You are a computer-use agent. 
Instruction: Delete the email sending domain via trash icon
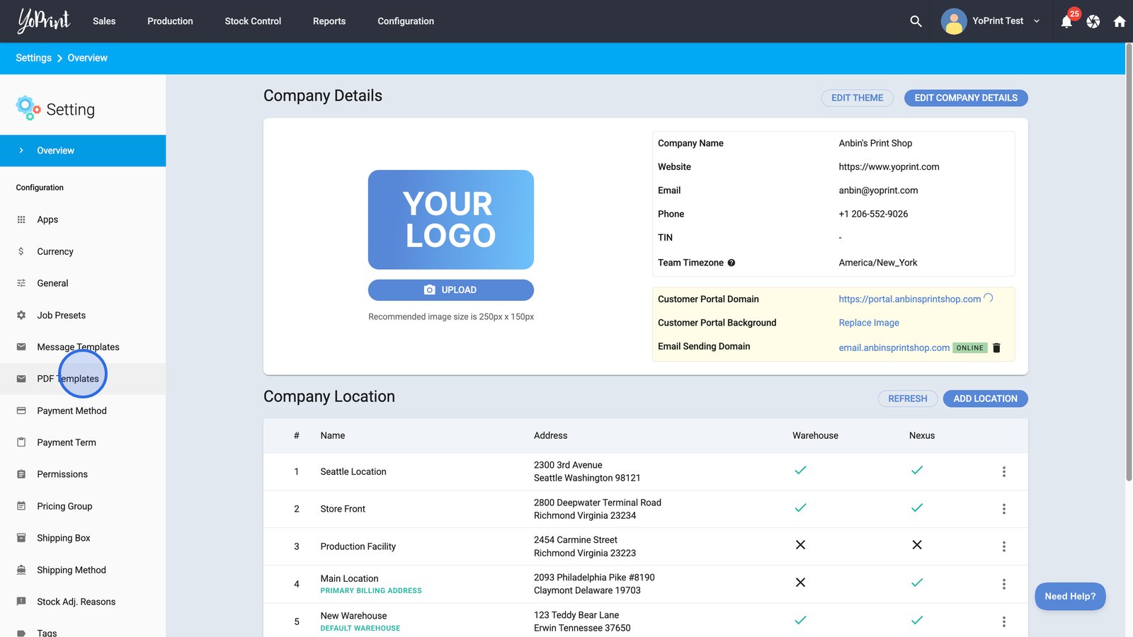pyautogui.click(x=996, y=348)
